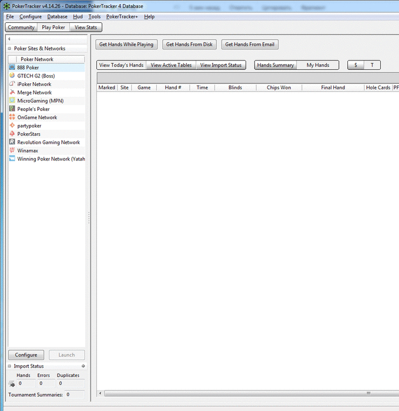Click the Revolution Gaming Network icon

12,142
